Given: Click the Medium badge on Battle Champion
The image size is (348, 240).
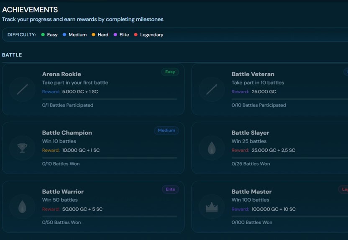Looking at the screenshot, I should click(166, 130).
